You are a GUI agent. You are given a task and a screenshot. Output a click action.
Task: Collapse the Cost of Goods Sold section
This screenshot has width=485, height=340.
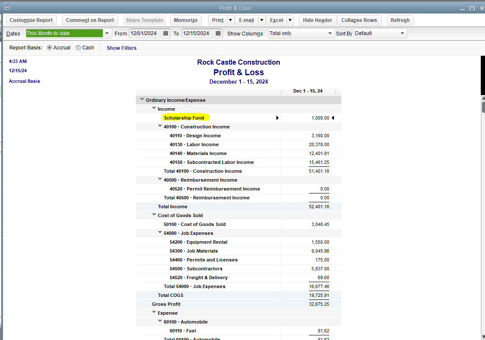[x=154, y=215]
